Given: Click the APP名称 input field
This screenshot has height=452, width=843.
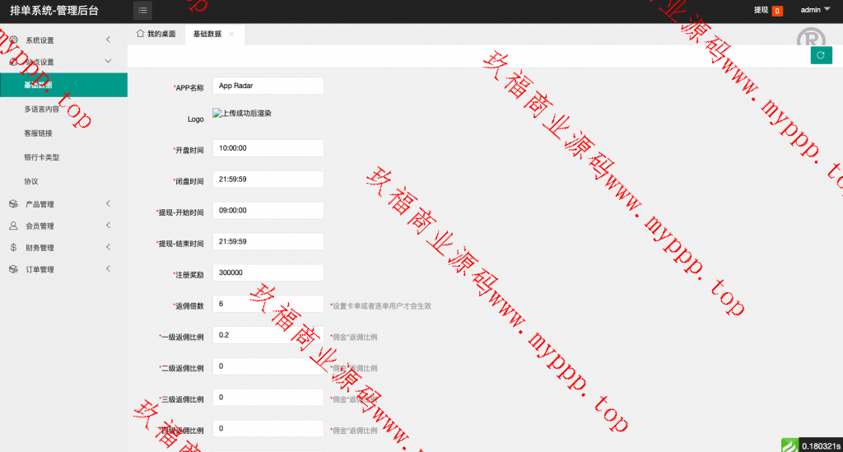Looking at the screenshot, I should coord(268,86).
